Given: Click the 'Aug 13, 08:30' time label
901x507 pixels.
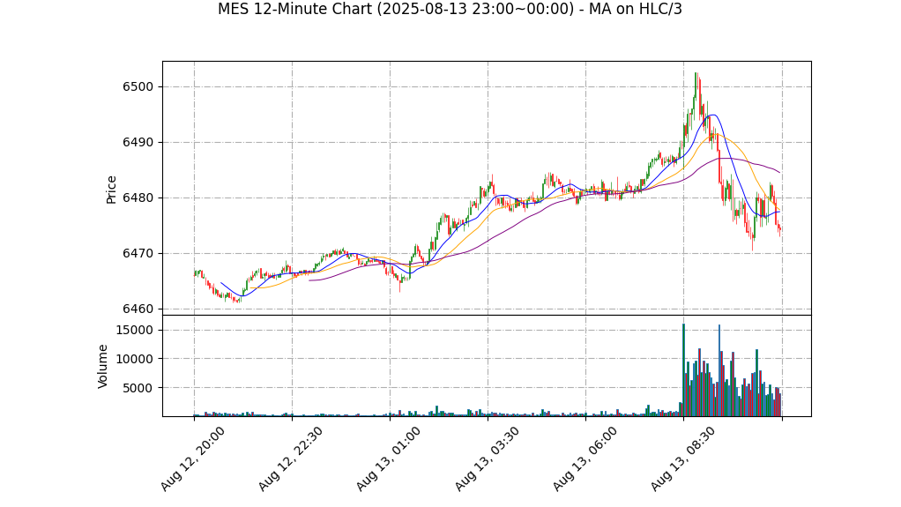Looking at the screenshot, I should pos(682,459).
